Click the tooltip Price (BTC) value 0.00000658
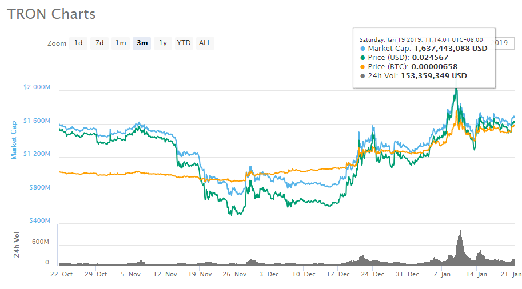This screenshot has width=522, height=289. [435, 67]
